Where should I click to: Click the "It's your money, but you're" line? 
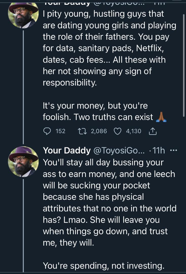point(95,106)
